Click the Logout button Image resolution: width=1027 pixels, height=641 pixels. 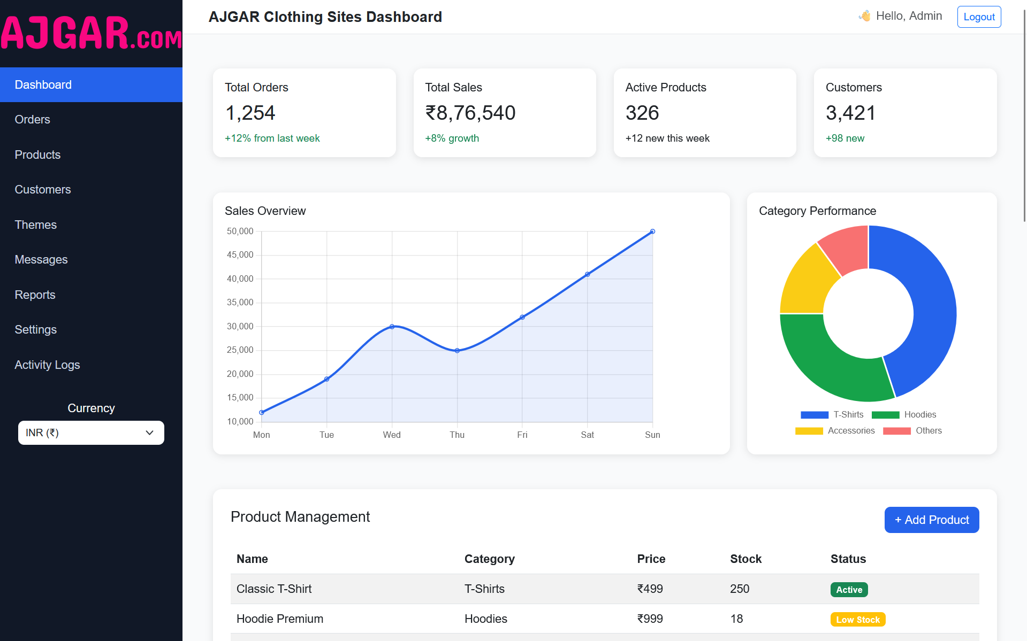point(978,17)
